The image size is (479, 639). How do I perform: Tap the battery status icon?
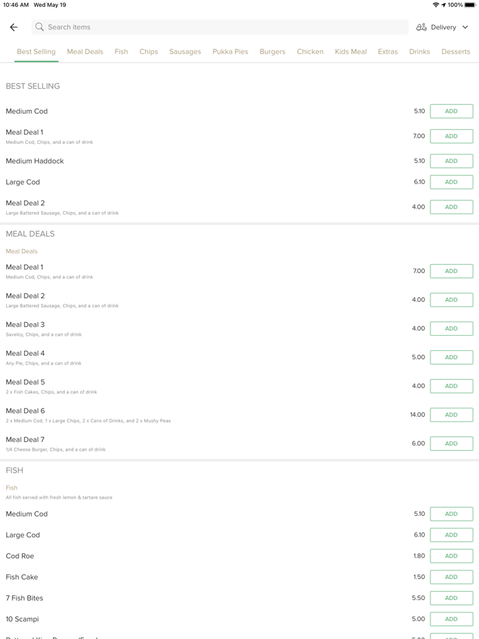point(470,5)
